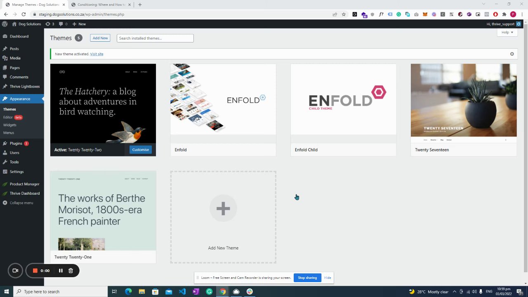Click Stop sharing in the Loom bar
Screen dimensions: 528x297
pyautogui.click(x=307, y=278)
